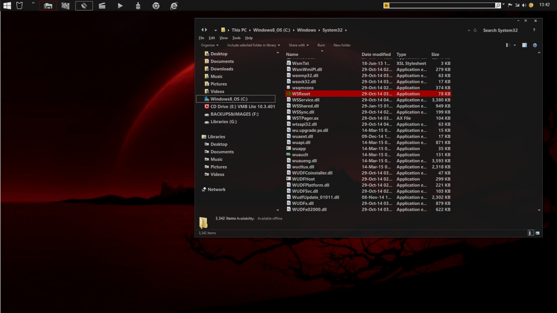
Task: Show hidden taskbar toolbar items chevron
Action: point(33,3)
